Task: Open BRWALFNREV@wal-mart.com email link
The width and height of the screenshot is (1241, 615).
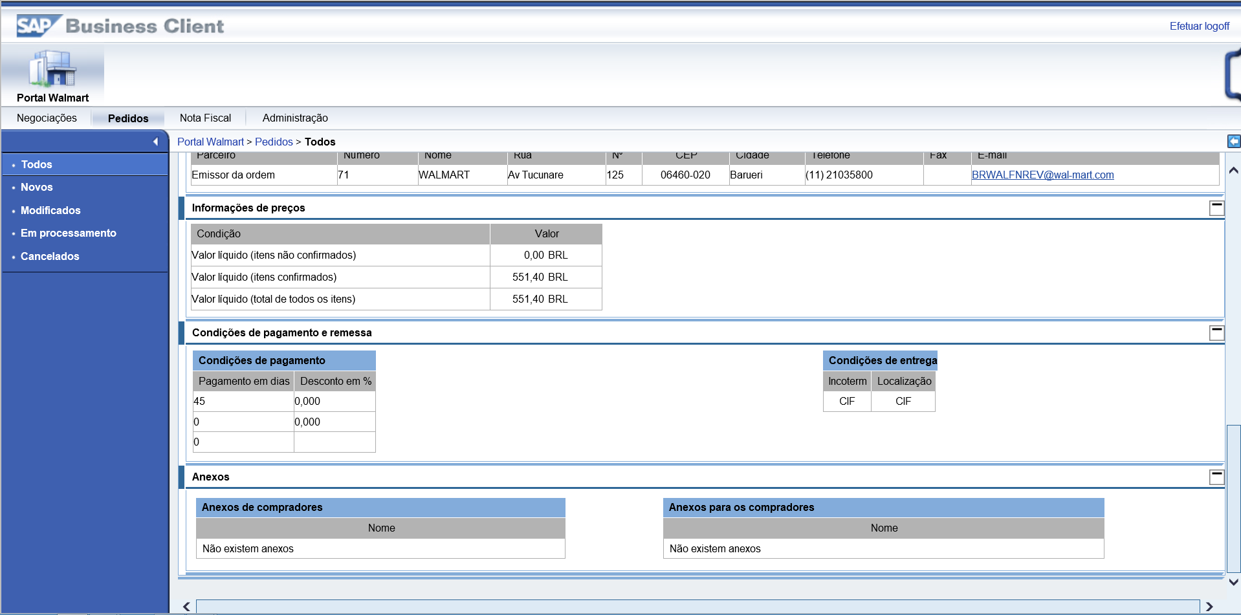Action: click(x=1042, y=175)
